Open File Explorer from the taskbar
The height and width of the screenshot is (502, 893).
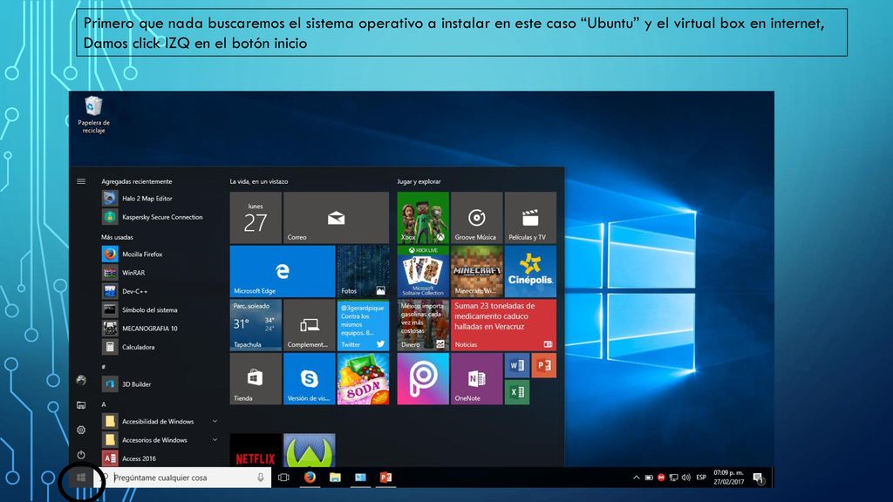click(335, 478)
